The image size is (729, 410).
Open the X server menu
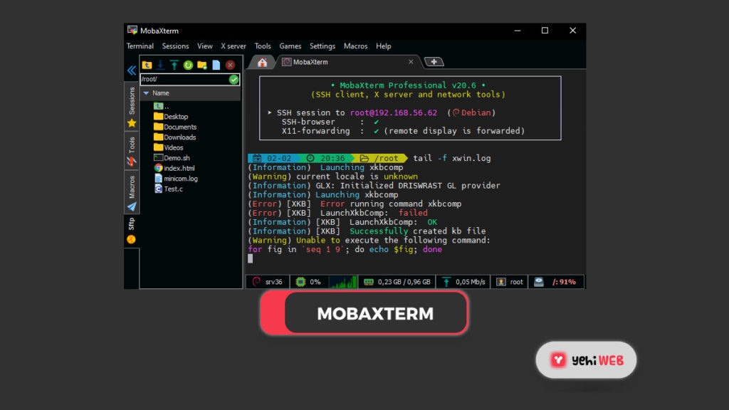tap(233, 46)
